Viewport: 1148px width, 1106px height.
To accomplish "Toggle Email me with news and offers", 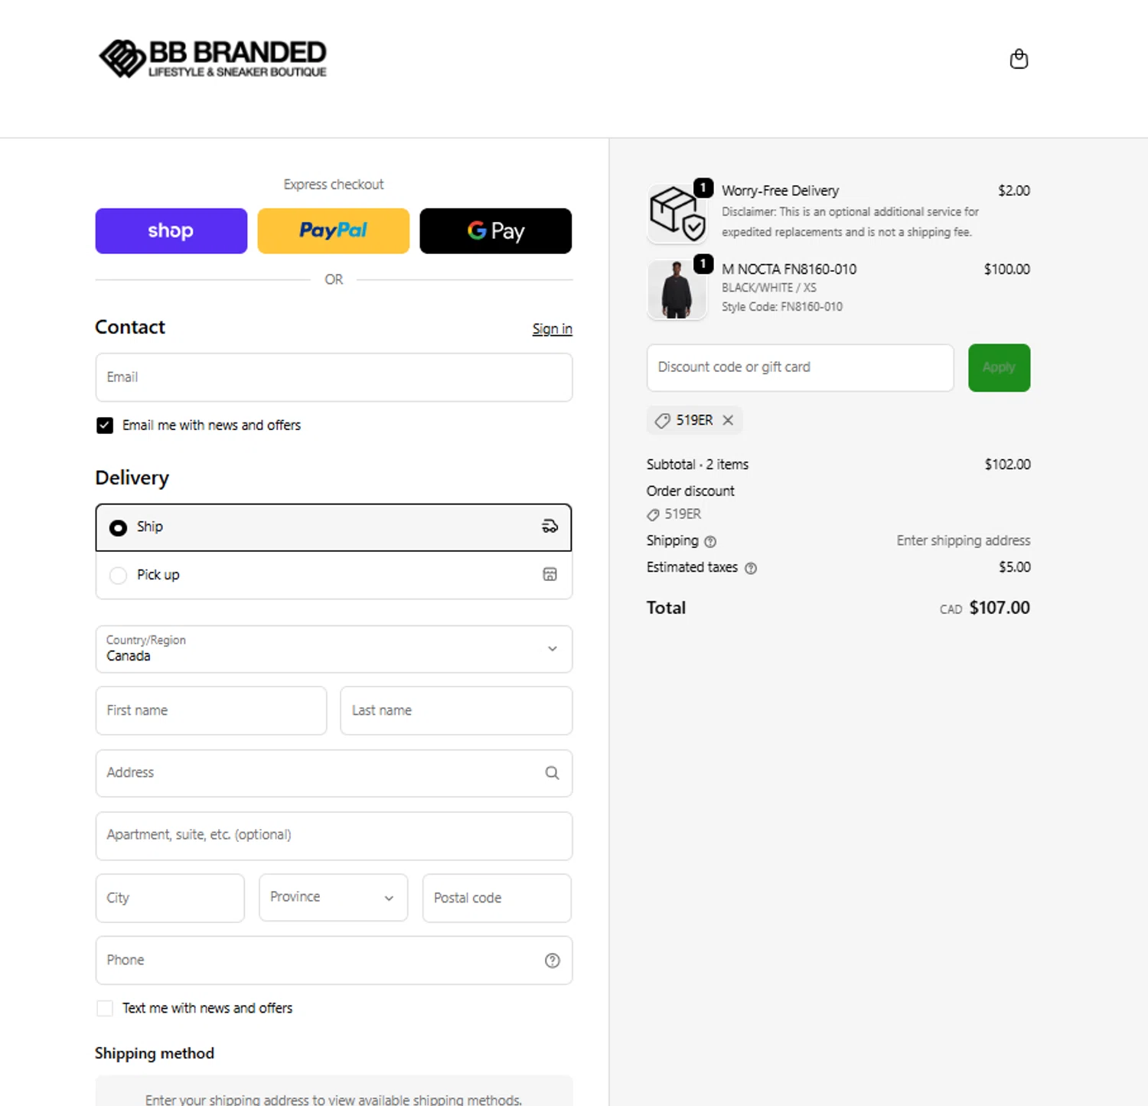I will pyautogui.click(x=105, y=426).
